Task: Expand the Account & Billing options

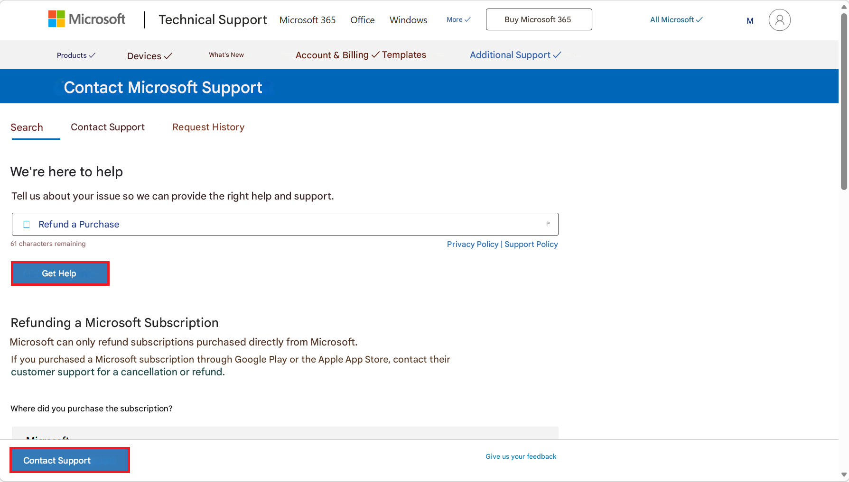Action: coord(336,55)
